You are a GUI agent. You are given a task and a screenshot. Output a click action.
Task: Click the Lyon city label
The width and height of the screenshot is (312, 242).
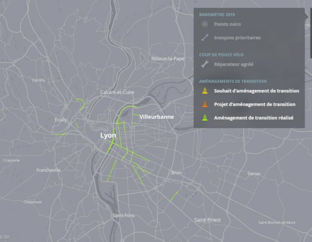point(108,135)
